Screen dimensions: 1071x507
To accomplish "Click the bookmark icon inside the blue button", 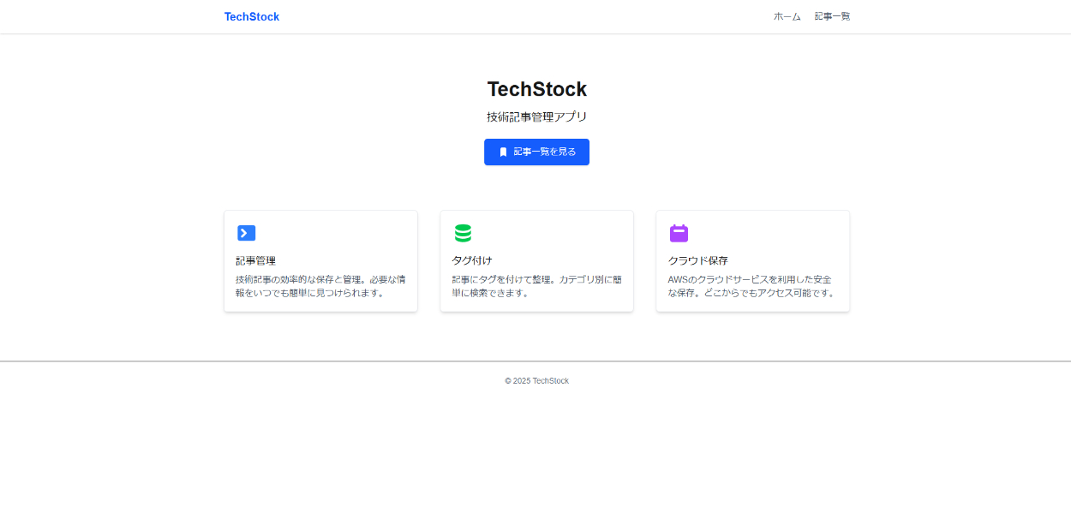I will click(503, 152).
